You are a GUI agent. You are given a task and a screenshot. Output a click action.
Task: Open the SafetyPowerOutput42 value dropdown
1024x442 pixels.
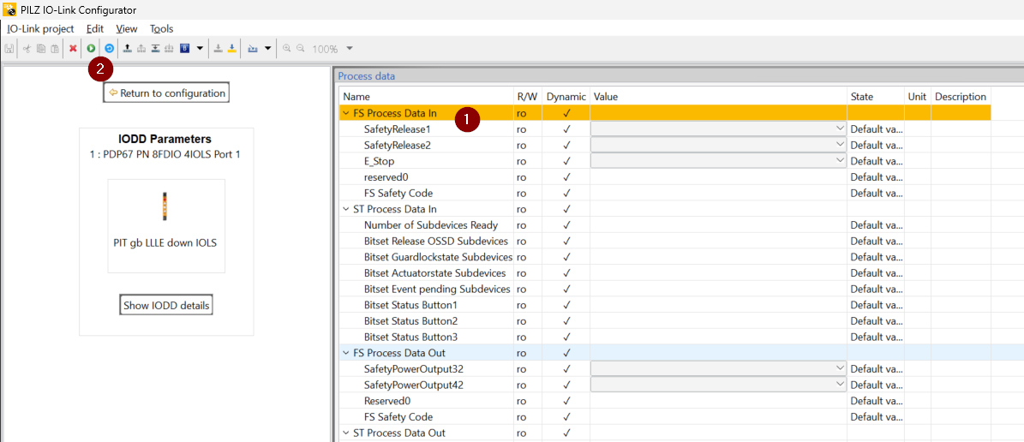point(839,385)
